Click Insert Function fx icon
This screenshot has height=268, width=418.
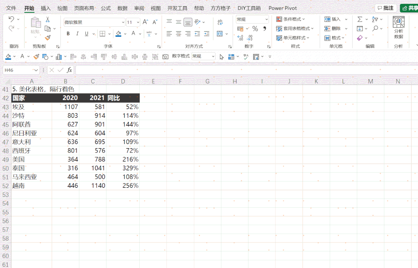point(69,70)
